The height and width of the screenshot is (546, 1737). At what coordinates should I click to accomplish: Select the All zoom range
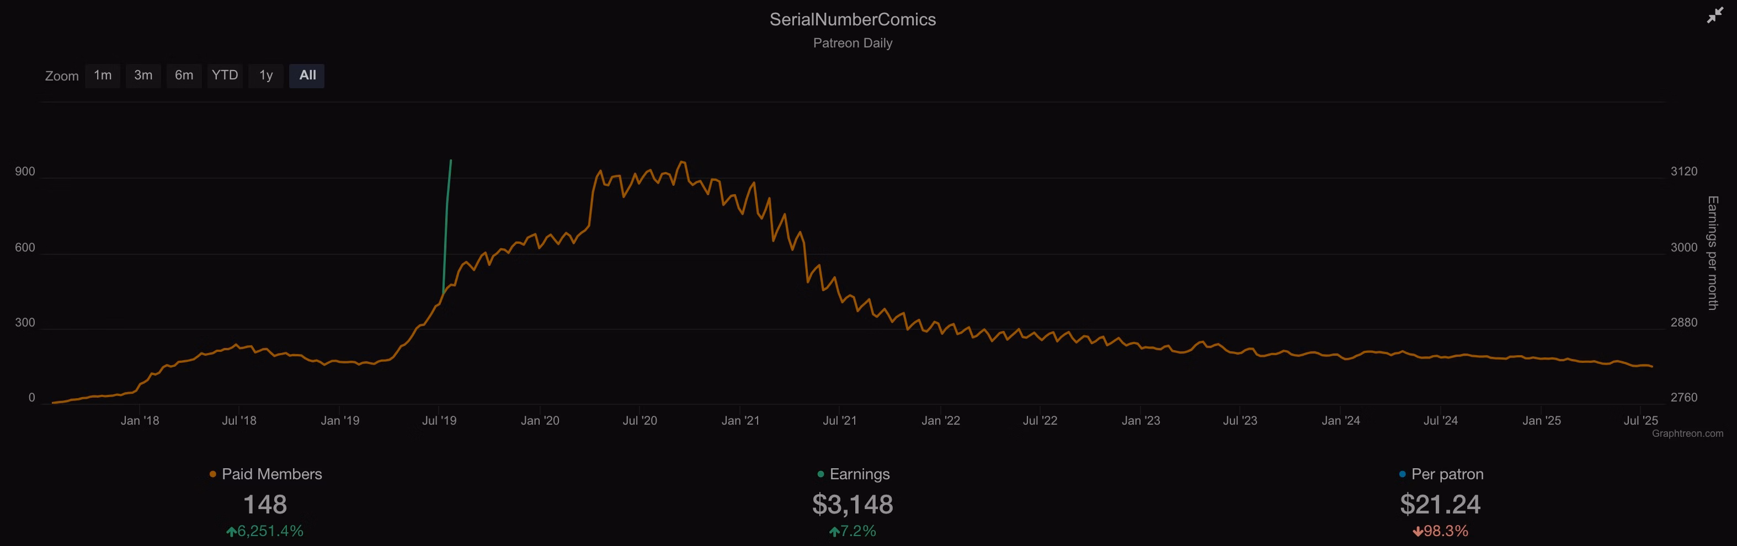coord(307,76)
